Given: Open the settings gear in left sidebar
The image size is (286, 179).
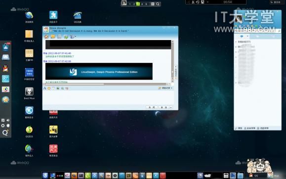Looking at the screenshot, I should click(x=3, y=126).
